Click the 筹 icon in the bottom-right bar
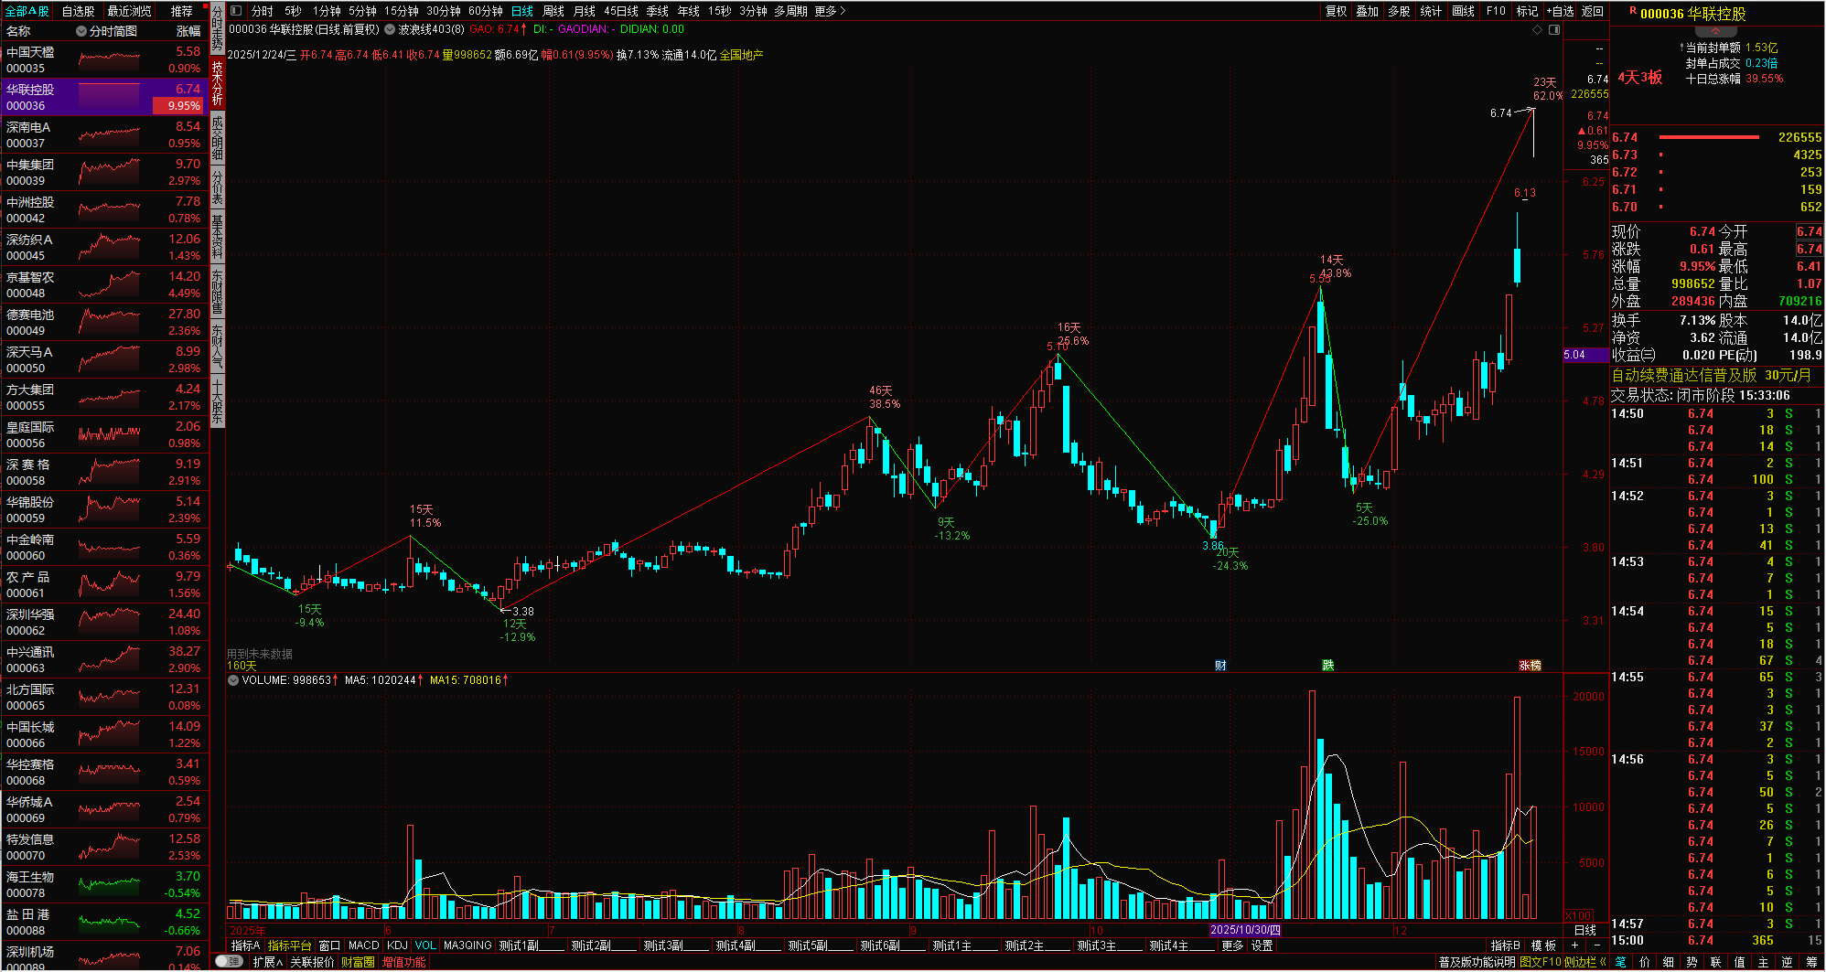The width and height of the screenshot is (1826, 972). (1811, 962)
